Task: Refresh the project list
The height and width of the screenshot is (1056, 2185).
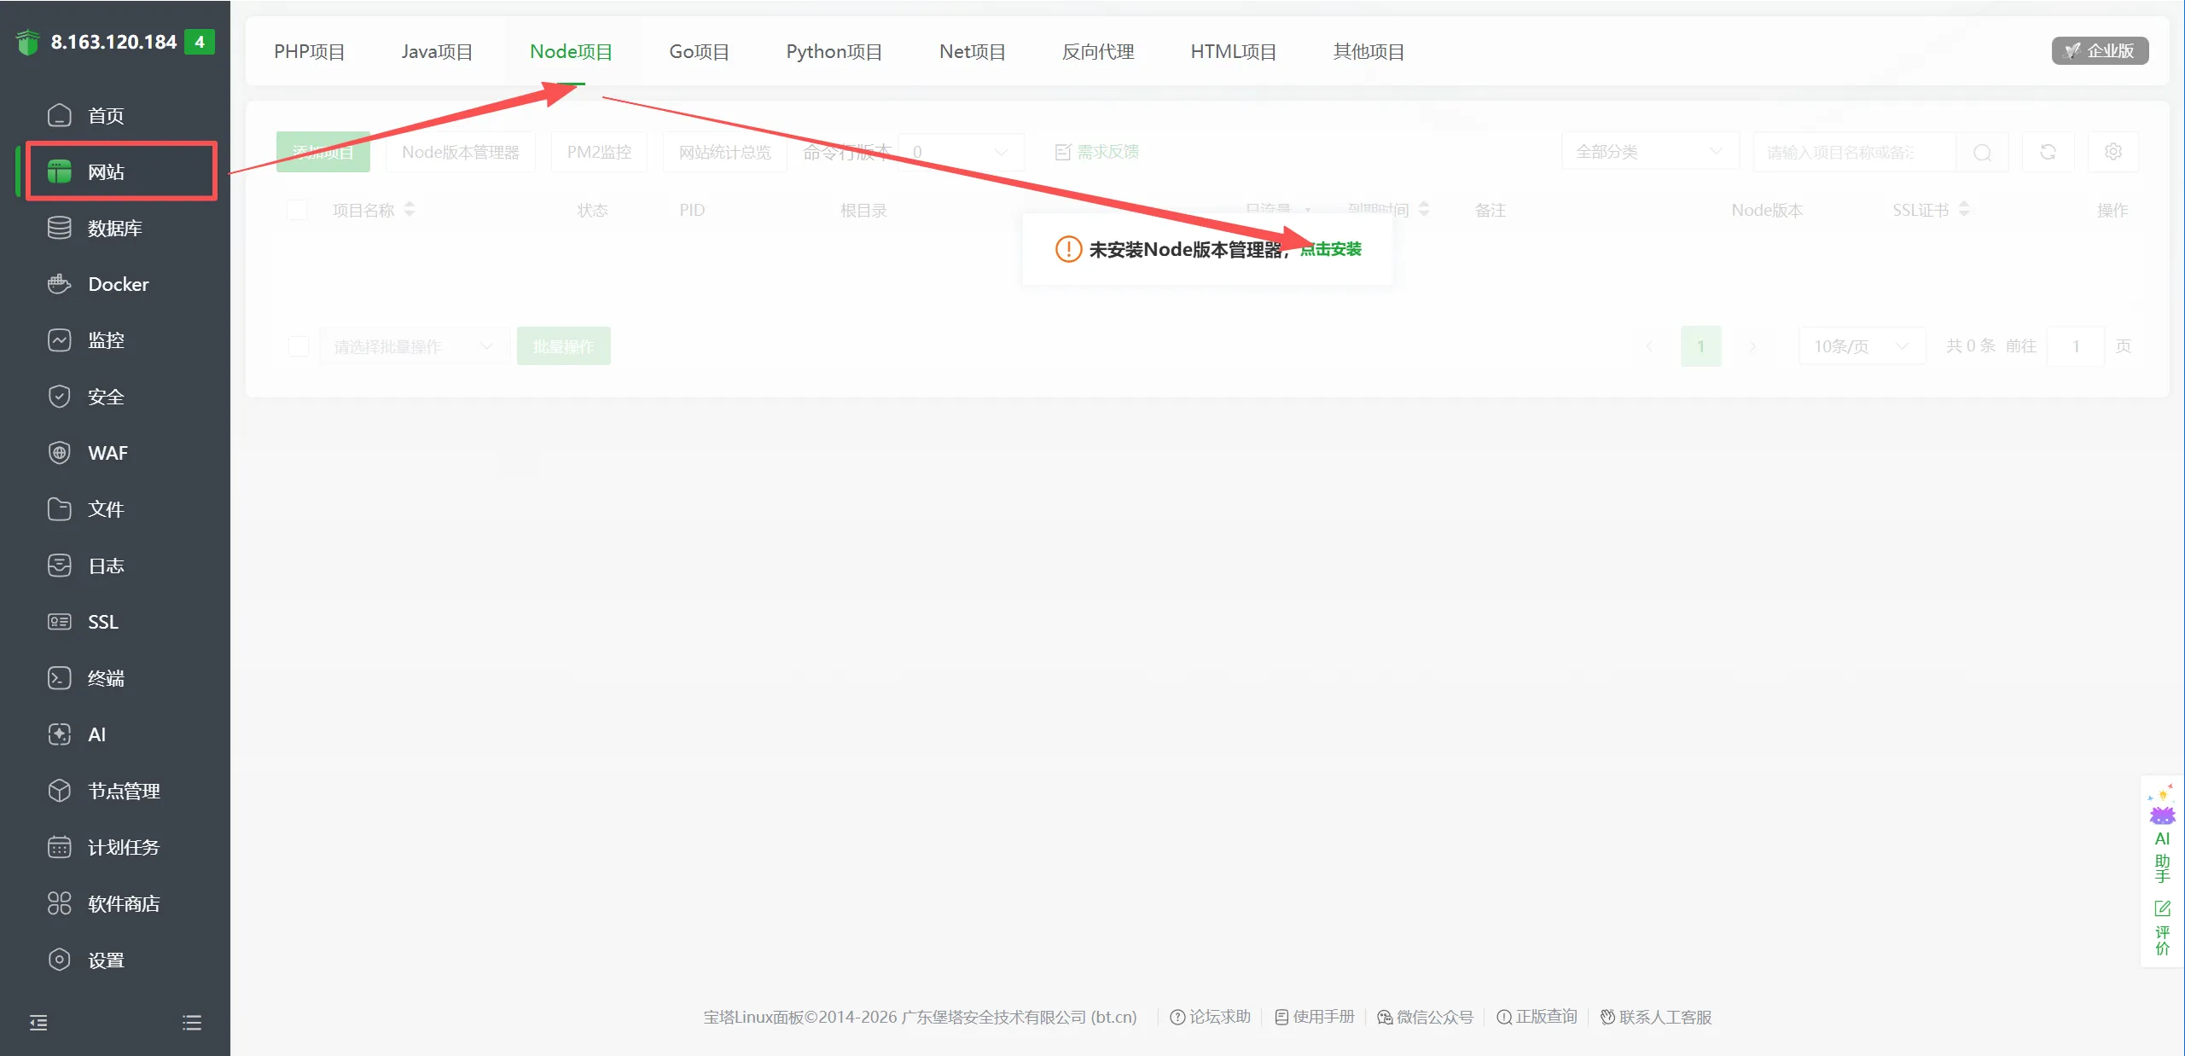Action: pos(2048,152)
